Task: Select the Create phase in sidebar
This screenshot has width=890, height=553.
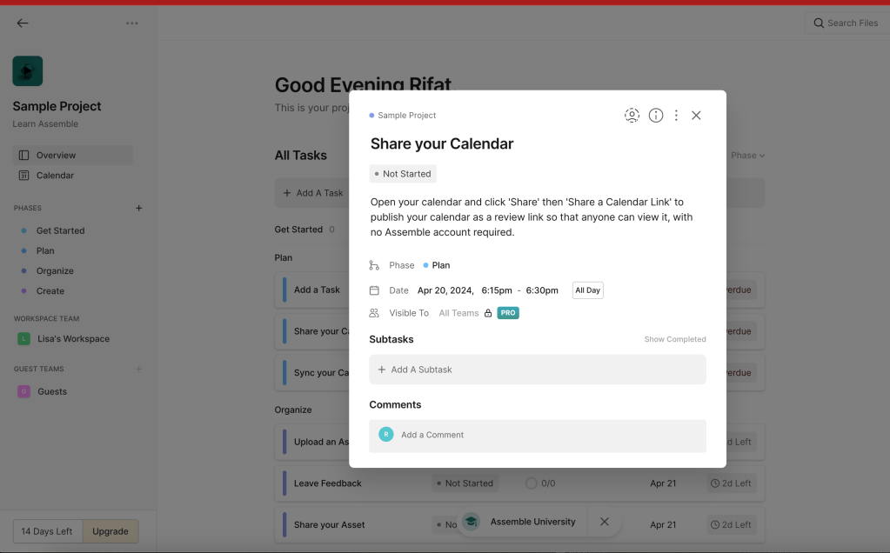Action: (50, 291)
